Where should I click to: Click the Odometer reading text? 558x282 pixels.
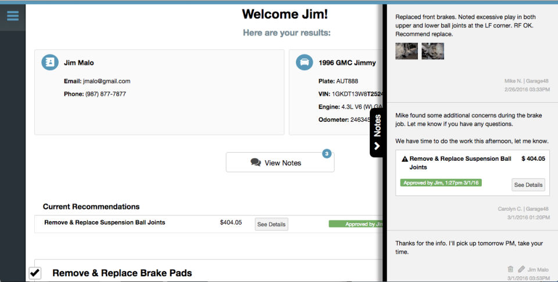[x=361, y=120]
